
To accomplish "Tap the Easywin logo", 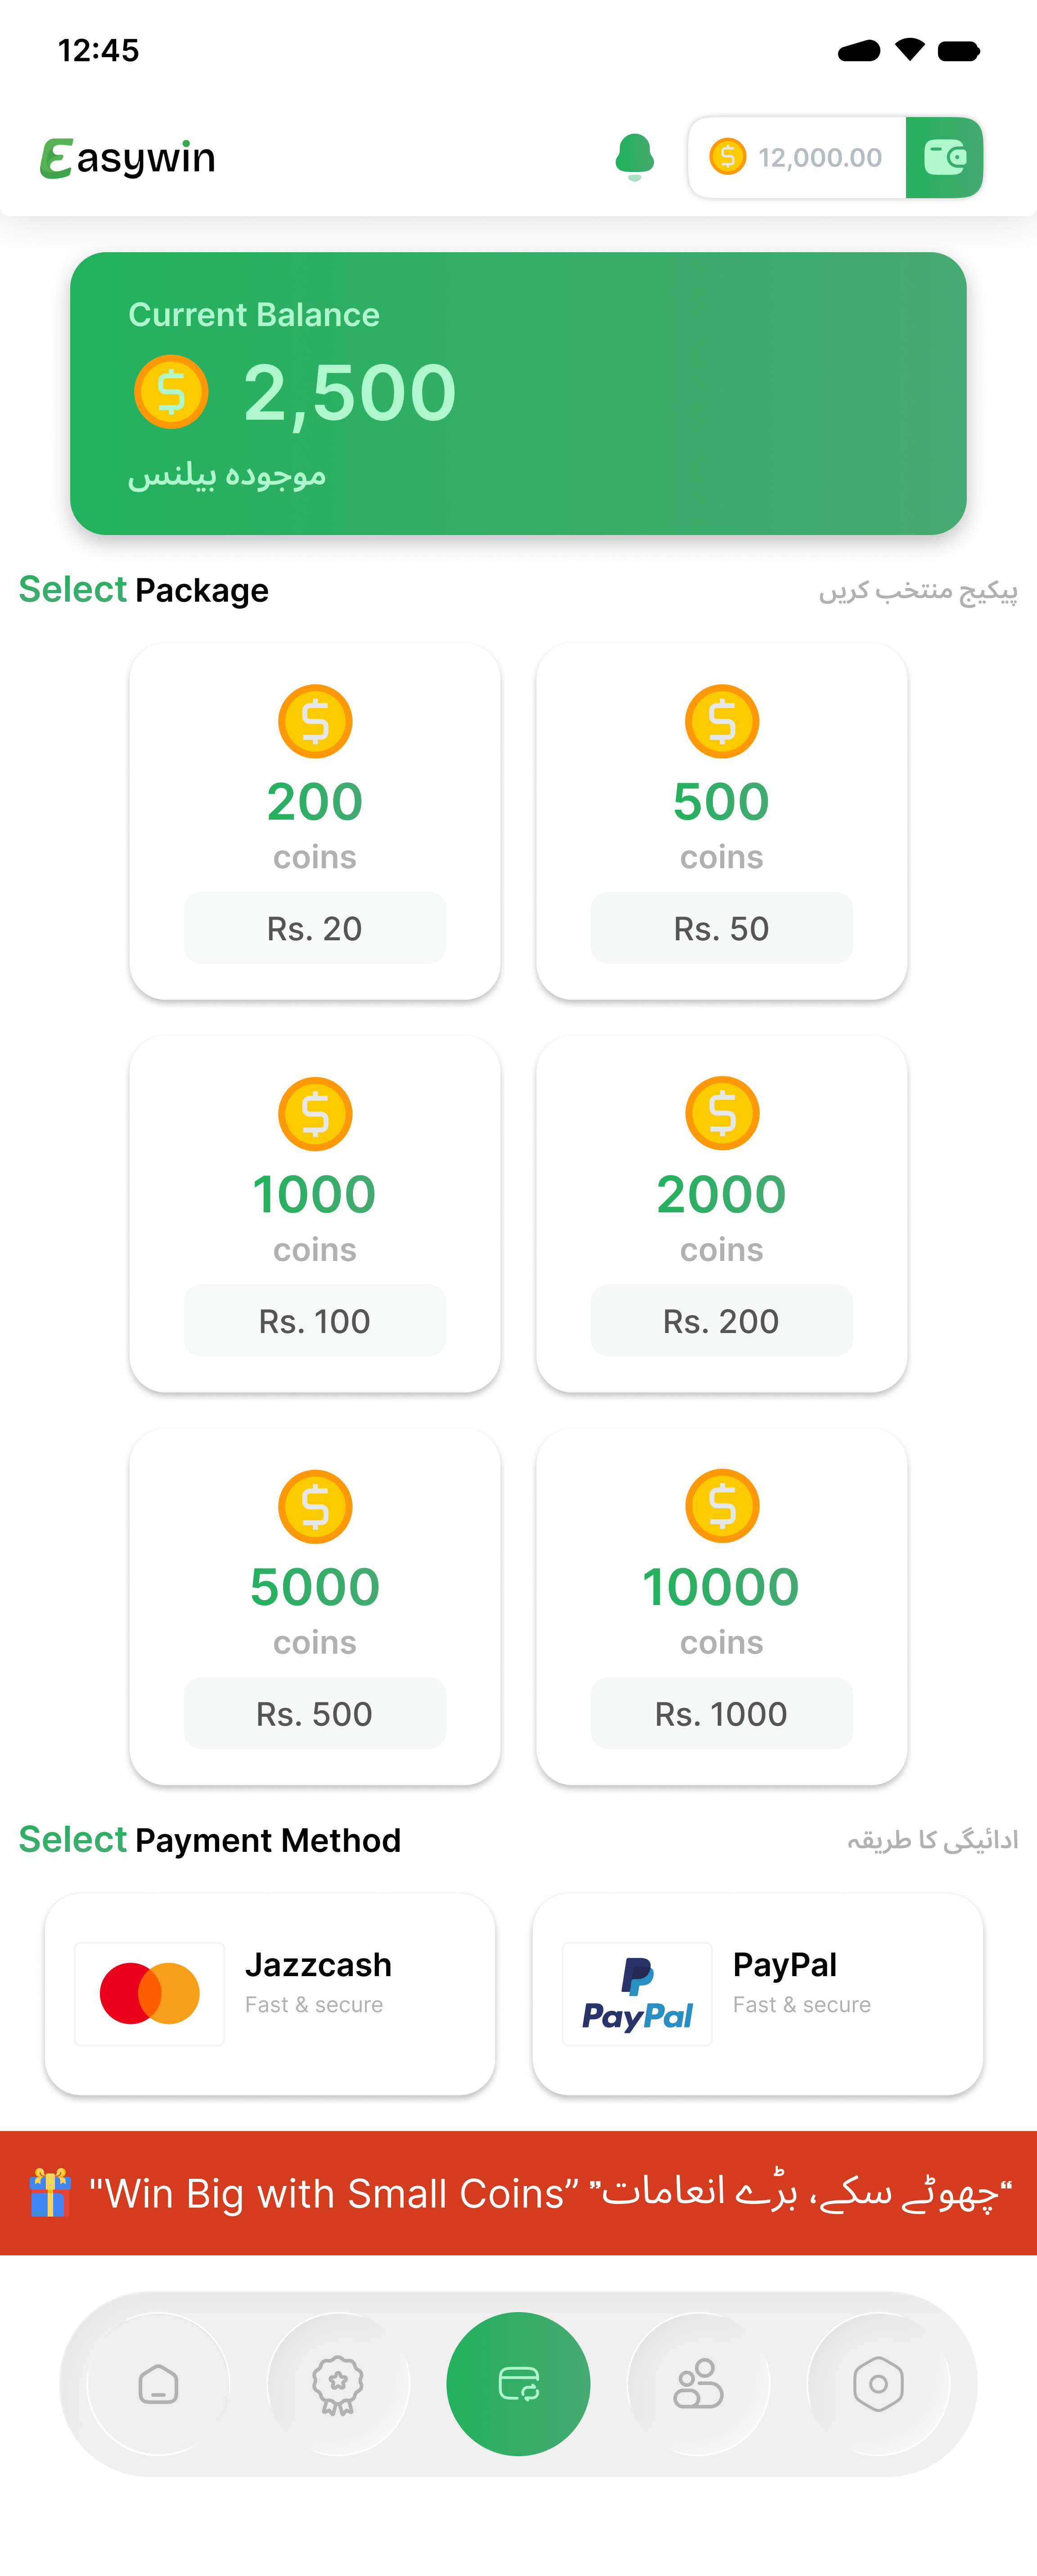I will pos(128,158).
